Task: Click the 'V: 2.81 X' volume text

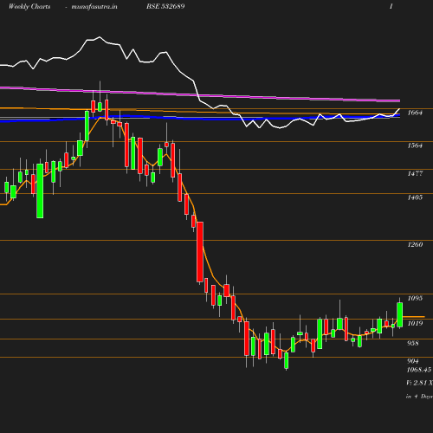Action: click(x=419, y=383)
